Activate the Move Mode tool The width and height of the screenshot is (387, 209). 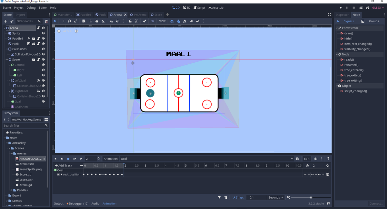[63, 21]
